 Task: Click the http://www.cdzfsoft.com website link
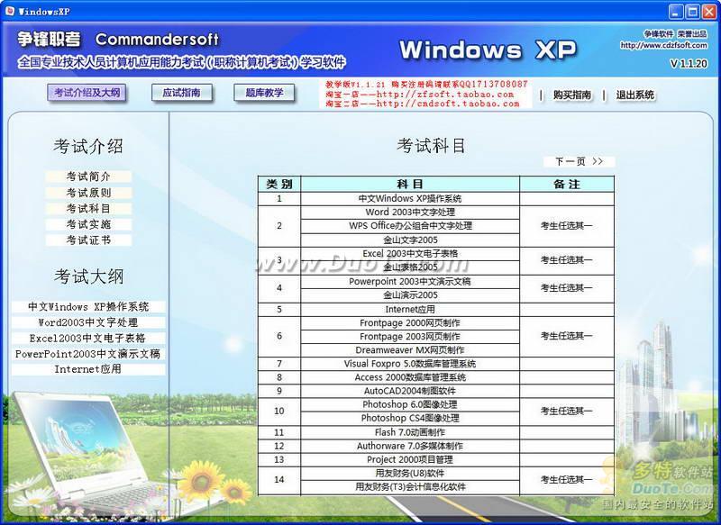click(663, 45)
